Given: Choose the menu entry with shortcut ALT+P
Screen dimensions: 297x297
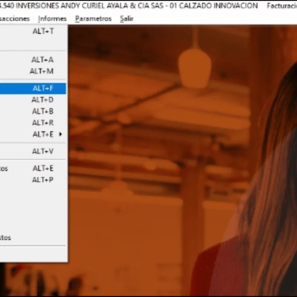Looking at the screenshot, I should point(33,180).
